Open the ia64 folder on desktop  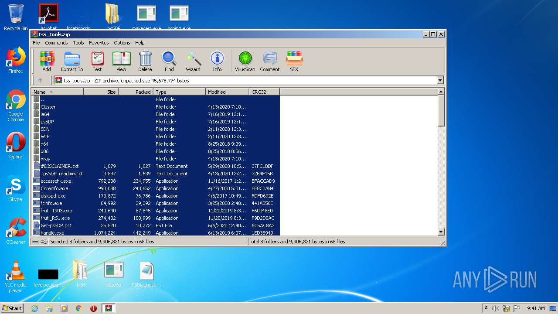coord(81,274)
